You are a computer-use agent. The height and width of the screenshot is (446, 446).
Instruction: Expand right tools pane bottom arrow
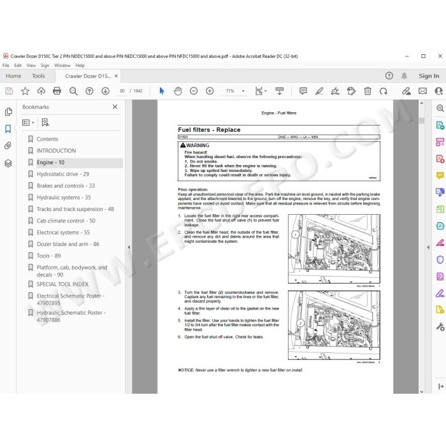[x=441, y=386]
